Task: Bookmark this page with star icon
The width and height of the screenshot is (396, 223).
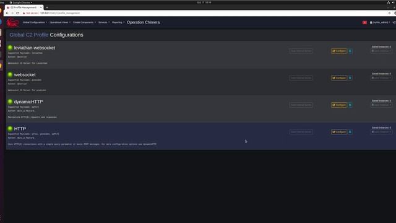Action: [389, 13]
